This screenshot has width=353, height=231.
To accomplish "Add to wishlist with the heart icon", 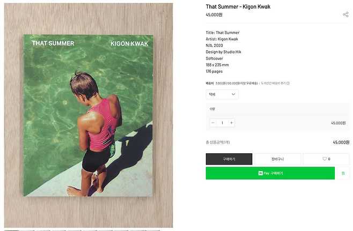I will [x=326, y=159].
